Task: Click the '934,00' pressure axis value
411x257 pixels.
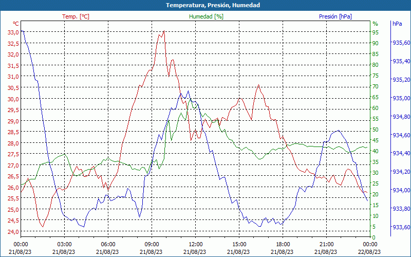Action: [x=401, y=190]
